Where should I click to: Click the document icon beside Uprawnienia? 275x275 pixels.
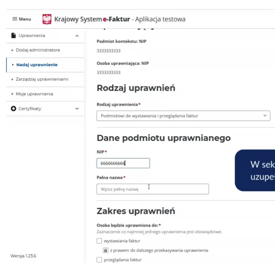pos(13,35)
